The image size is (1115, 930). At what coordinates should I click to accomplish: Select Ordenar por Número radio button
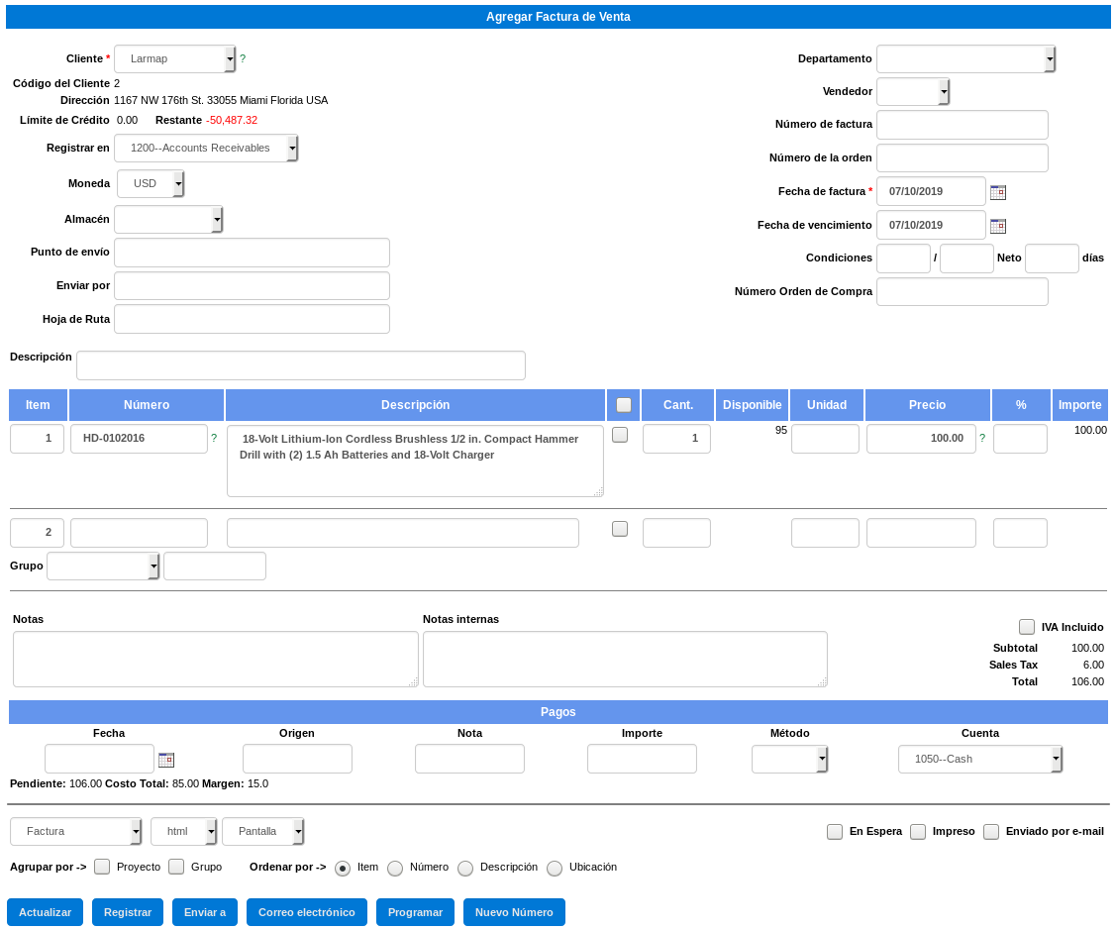click(395, 869)
